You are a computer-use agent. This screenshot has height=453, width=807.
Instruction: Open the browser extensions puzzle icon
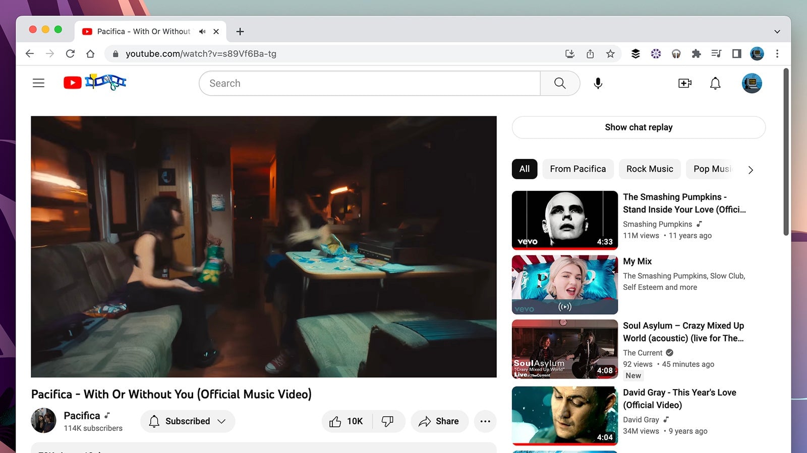point(697,54)
